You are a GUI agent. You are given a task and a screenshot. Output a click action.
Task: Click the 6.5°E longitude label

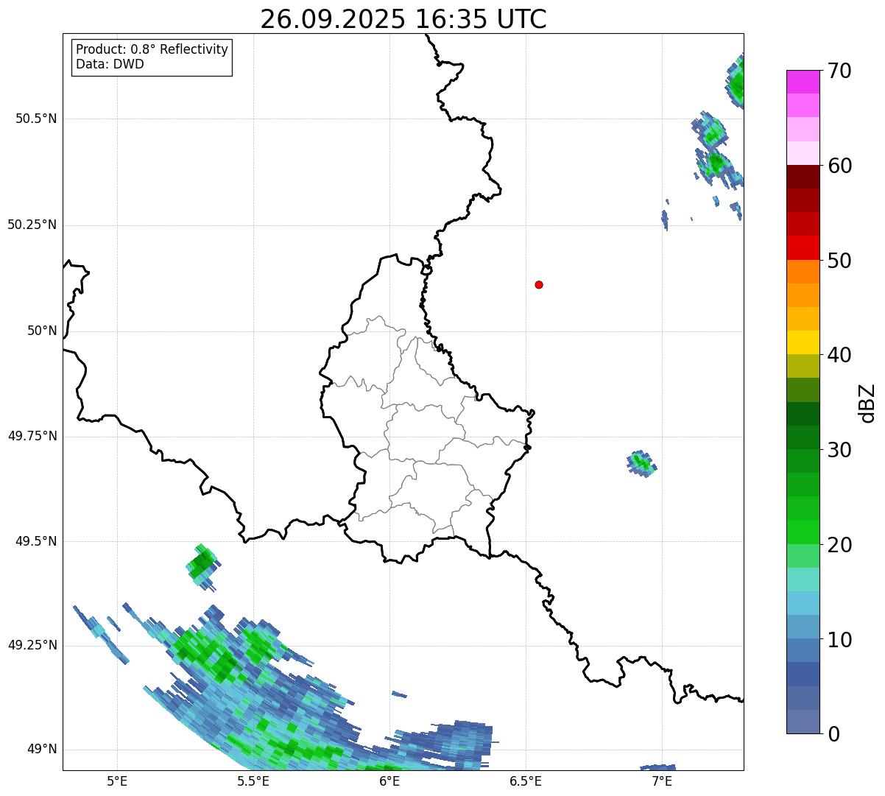(x=526, y=781)
